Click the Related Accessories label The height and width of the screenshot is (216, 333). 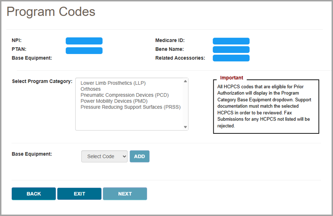pyautogui.click(x=180, y=58)
